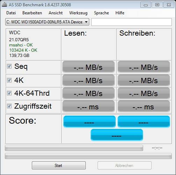The image size is (176, 175).
Task: Click the '103424 K - OK' alignment text
Action: 23,50
